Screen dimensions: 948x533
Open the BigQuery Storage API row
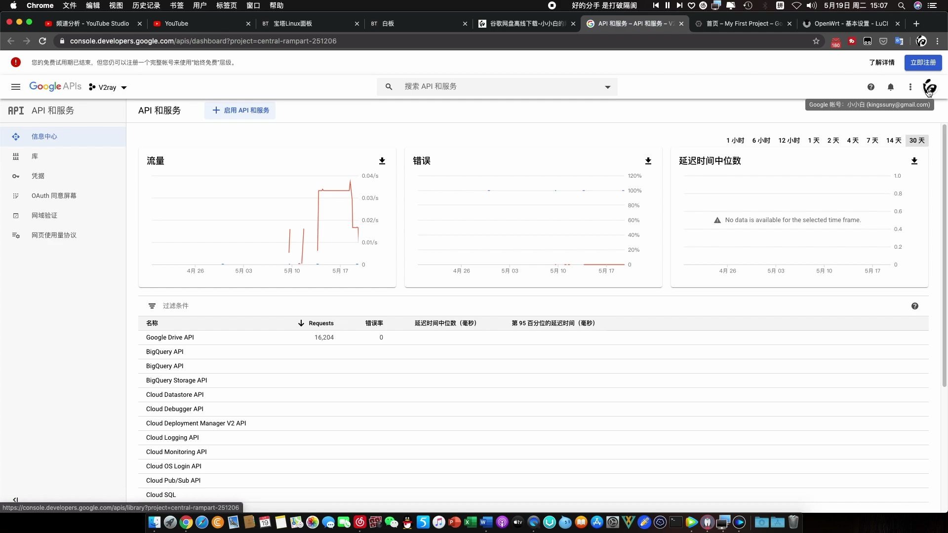coord(533,381)
